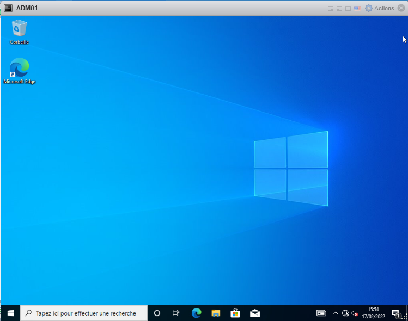
Task: Open the Windows Start menu
Action: (10, 313)
